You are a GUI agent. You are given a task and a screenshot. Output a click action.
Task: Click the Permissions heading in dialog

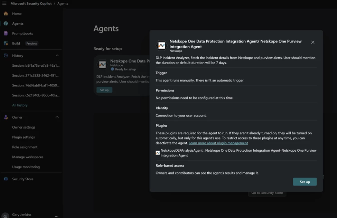coord(165,91)
